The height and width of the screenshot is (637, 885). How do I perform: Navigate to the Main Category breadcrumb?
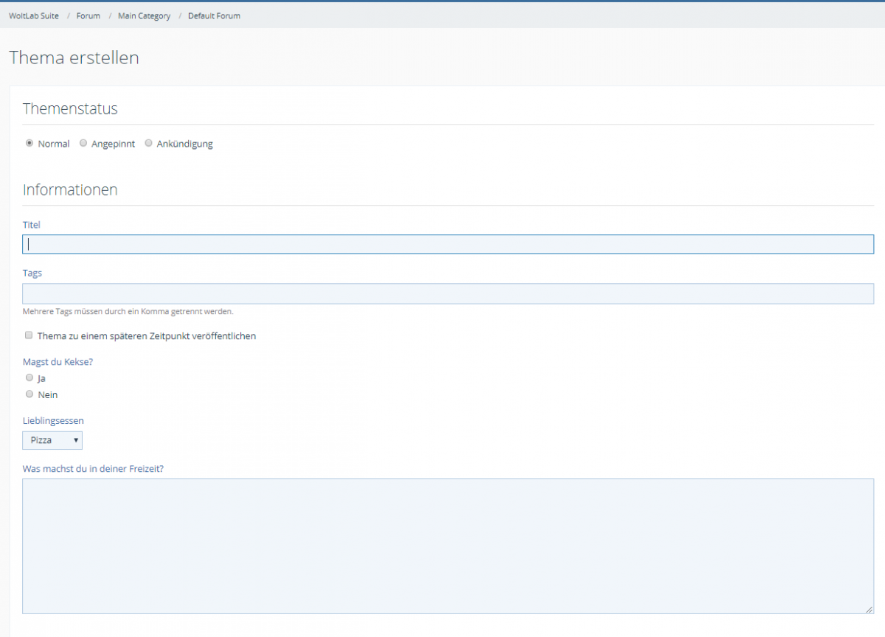pyautogui.click(x=144, y=15)
